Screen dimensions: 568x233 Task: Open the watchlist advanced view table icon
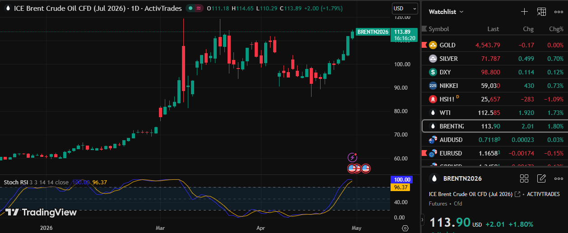(x=541, y=12)
